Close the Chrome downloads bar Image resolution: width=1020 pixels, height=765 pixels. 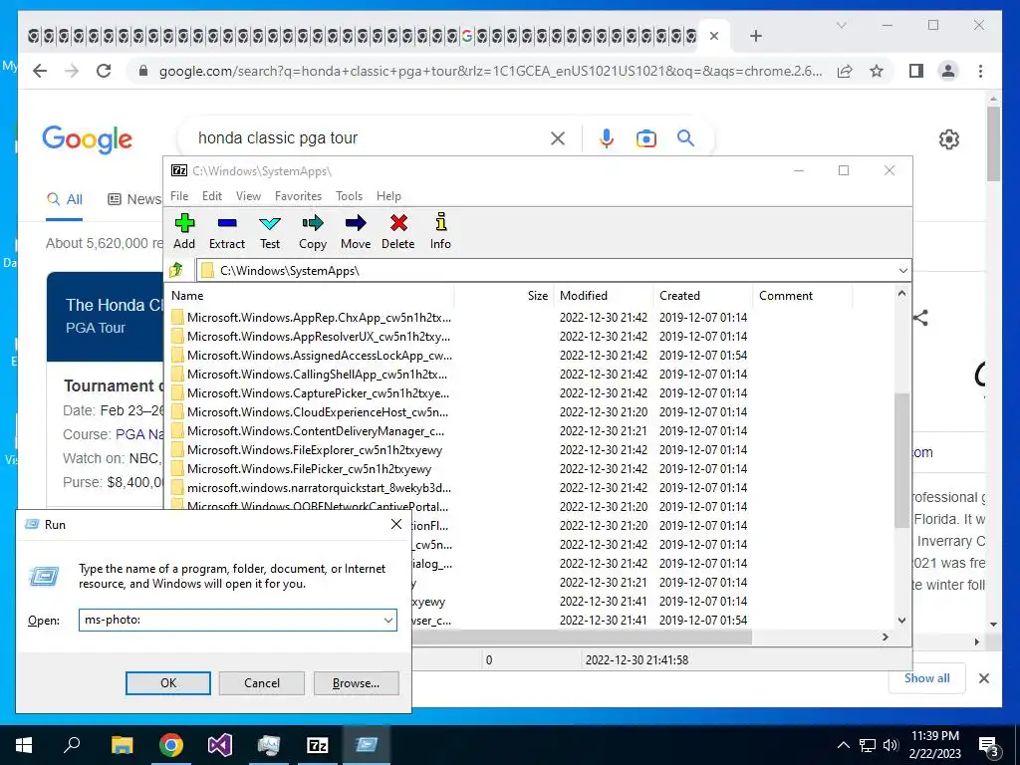tap(983, 678)
